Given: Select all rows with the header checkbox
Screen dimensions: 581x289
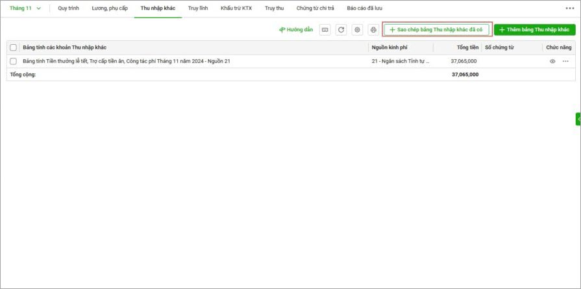Looking at the screenshot, I should tap(14, 47).
